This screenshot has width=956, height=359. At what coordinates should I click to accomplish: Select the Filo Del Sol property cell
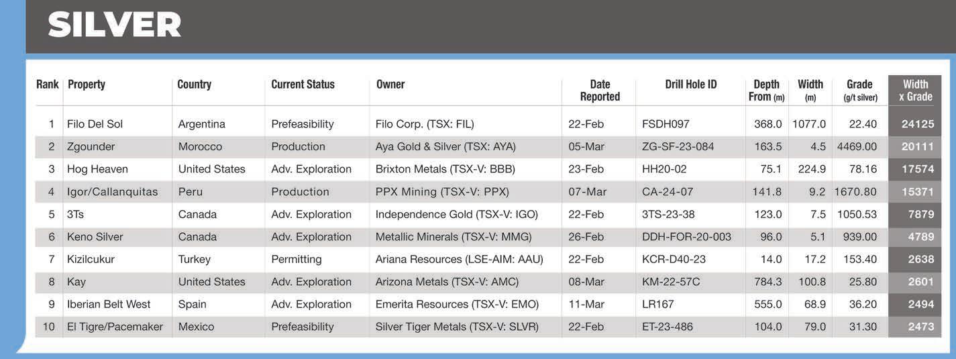click(95, 124)
